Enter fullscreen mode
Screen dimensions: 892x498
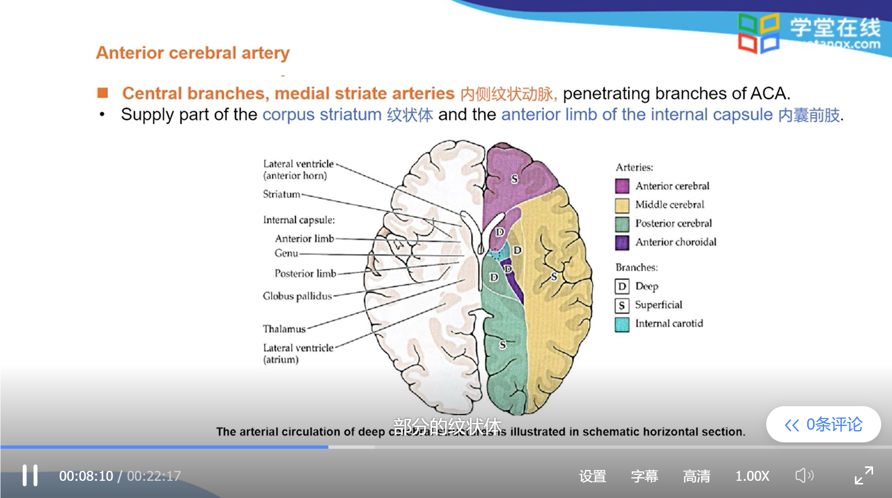[864, 475]
